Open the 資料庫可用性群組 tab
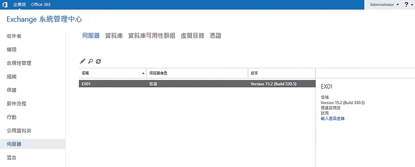The width and height of the screenshot is (415, 167). pos(151,36)
